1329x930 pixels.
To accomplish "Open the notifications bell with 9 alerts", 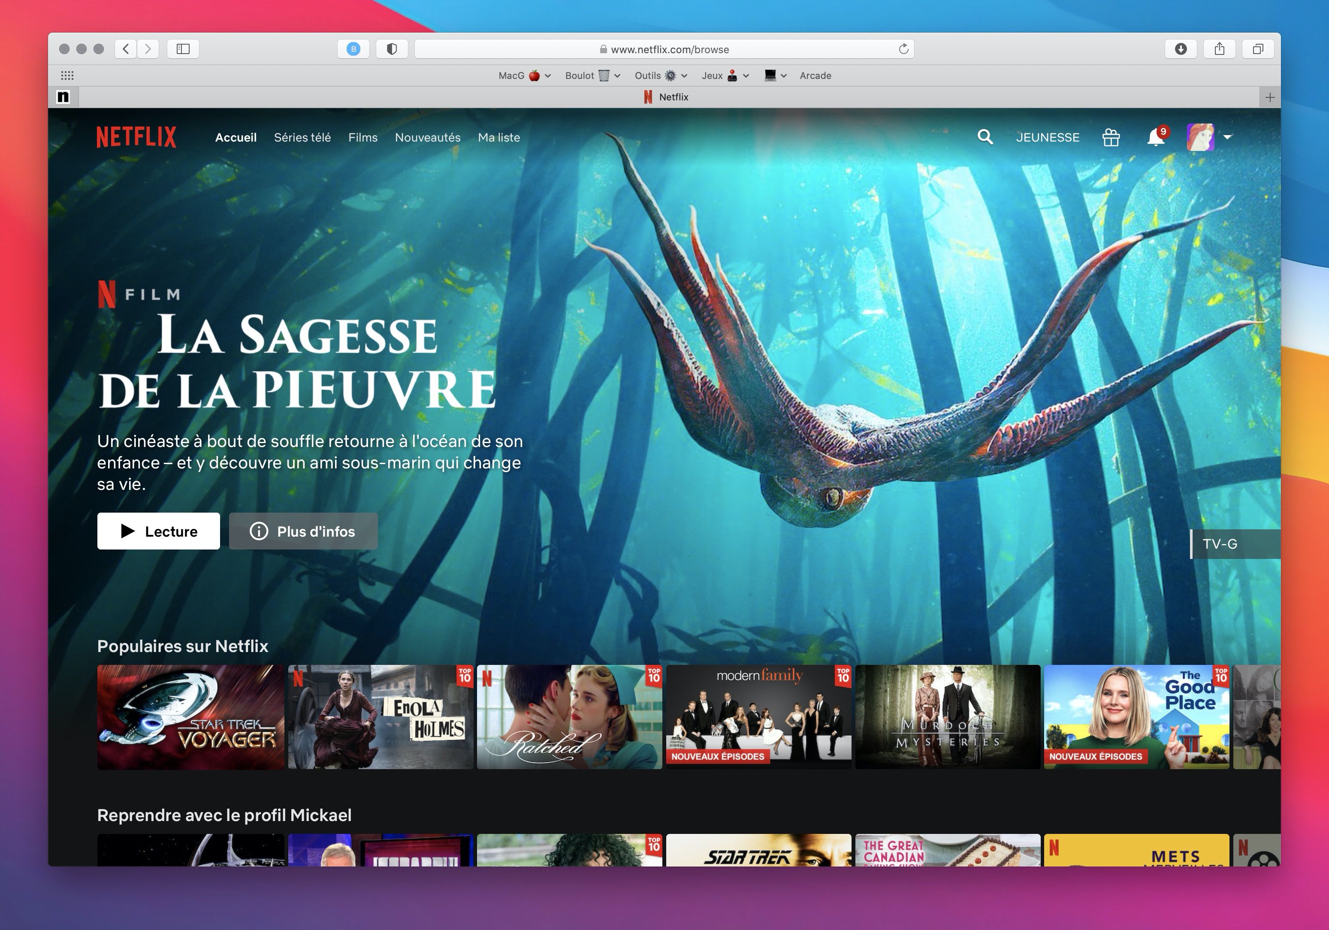I will coord(1155,137).
